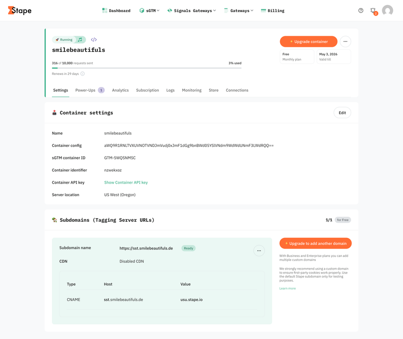Open the user avatar menu

[x=387, y=11]
